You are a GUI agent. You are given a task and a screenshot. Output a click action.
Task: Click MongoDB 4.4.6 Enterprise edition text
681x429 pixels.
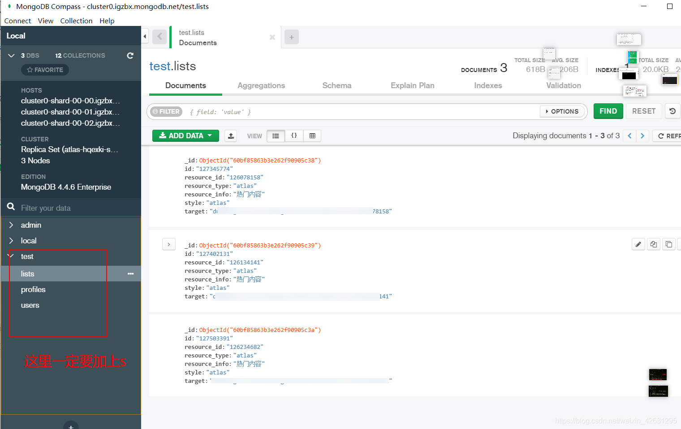(x=66, y=187)
